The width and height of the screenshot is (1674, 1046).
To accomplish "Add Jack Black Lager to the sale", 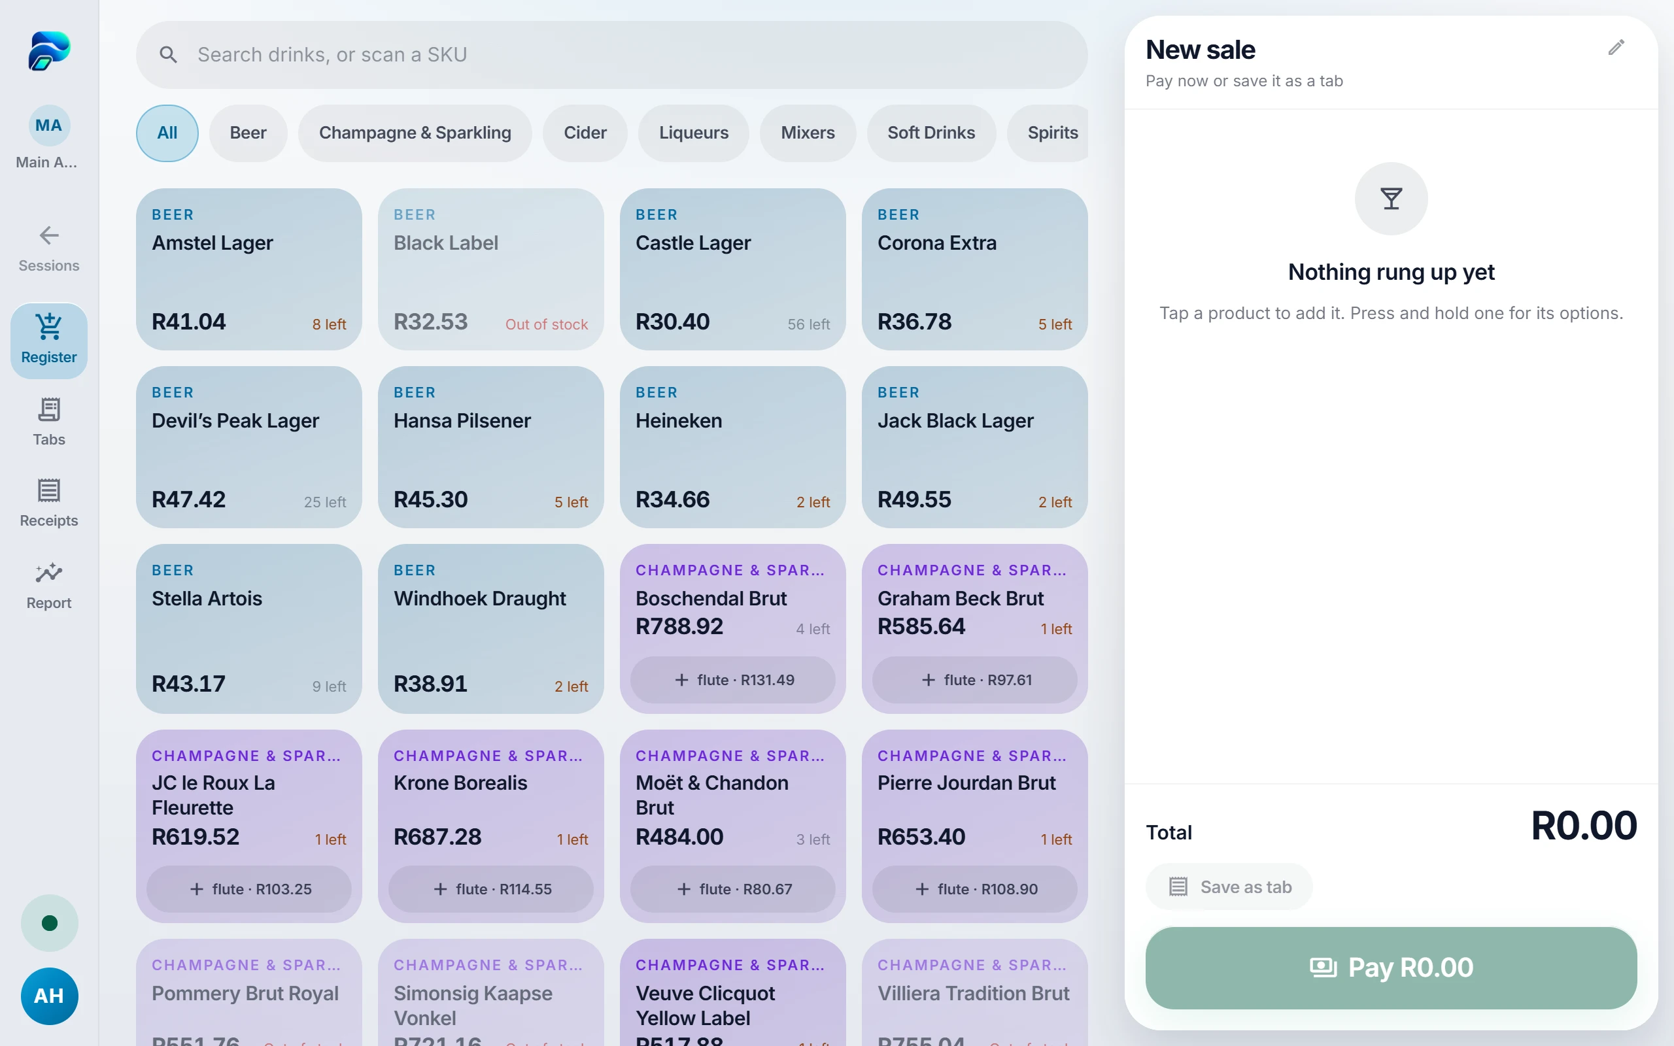I will tap(975, 447).
